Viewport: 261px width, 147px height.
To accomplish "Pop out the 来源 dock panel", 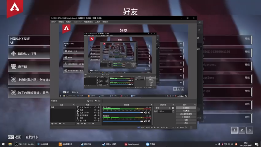I will [100, 105].
